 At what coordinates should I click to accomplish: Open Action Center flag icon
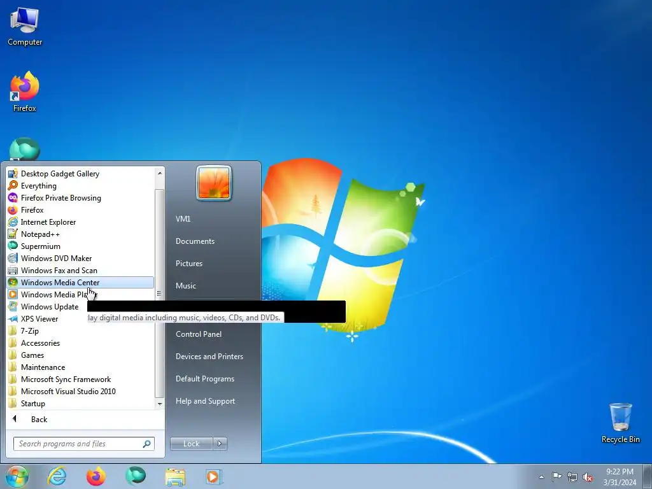pyautogui.click(x=556, y=477)
